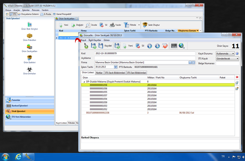Open the Pencere menu
Viewport: 245px width, 161px height.
pyautogui.click(x=36, y=10)
